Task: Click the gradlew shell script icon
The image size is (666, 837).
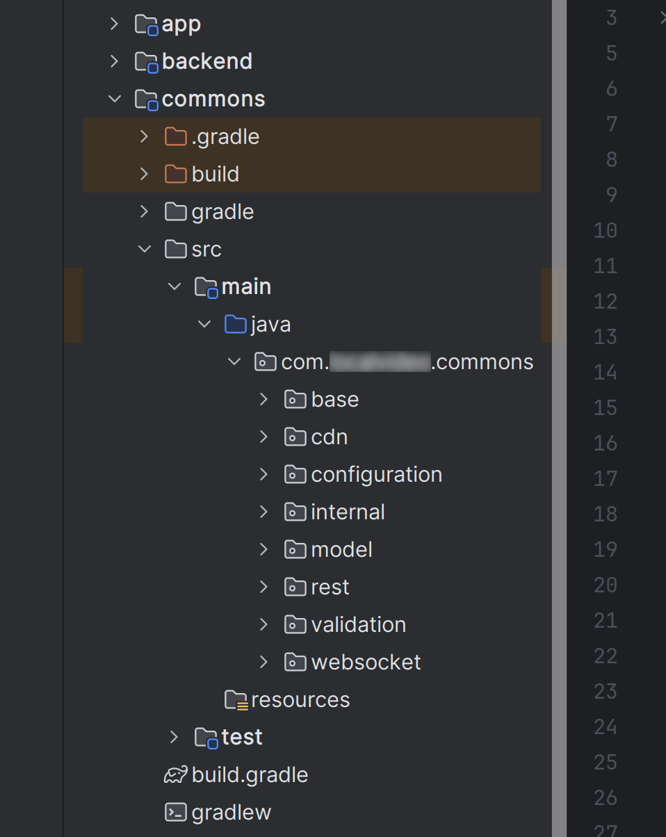Action: (175, 813)
